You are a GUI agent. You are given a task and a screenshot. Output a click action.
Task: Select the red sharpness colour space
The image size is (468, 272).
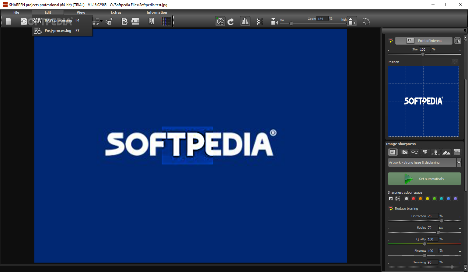(414, 199)
